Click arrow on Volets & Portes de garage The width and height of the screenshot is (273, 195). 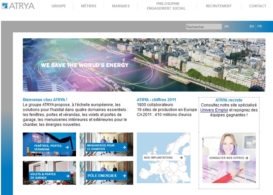click(x=68, y=176)
